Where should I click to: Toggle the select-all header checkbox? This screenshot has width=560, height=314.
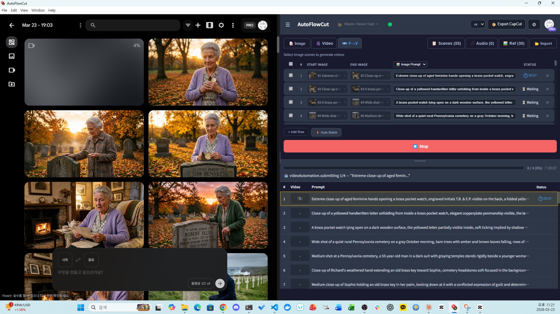coord(290,64)
